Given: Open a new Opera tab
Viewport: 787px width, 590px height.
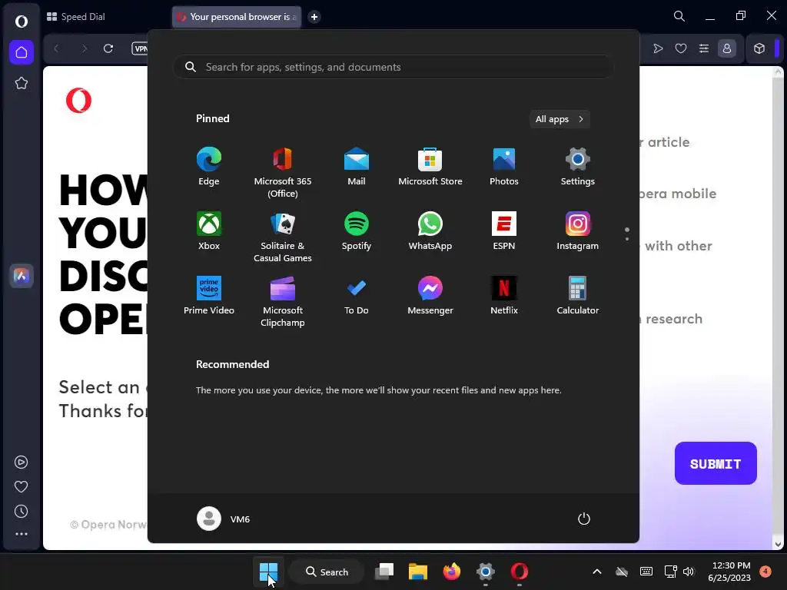Looking at the screenshot, I should coord(314,17).
